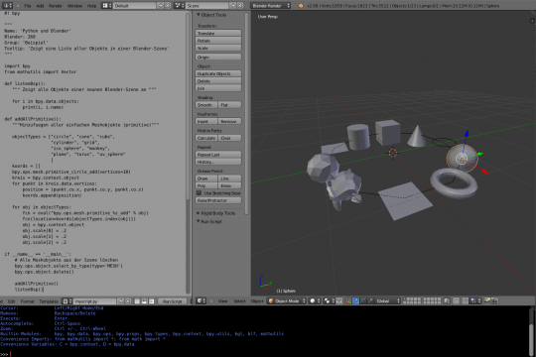Screen dimensions: 536x357
Task: Click the Duplicate Objects button
Action: [x=218, y=73]
